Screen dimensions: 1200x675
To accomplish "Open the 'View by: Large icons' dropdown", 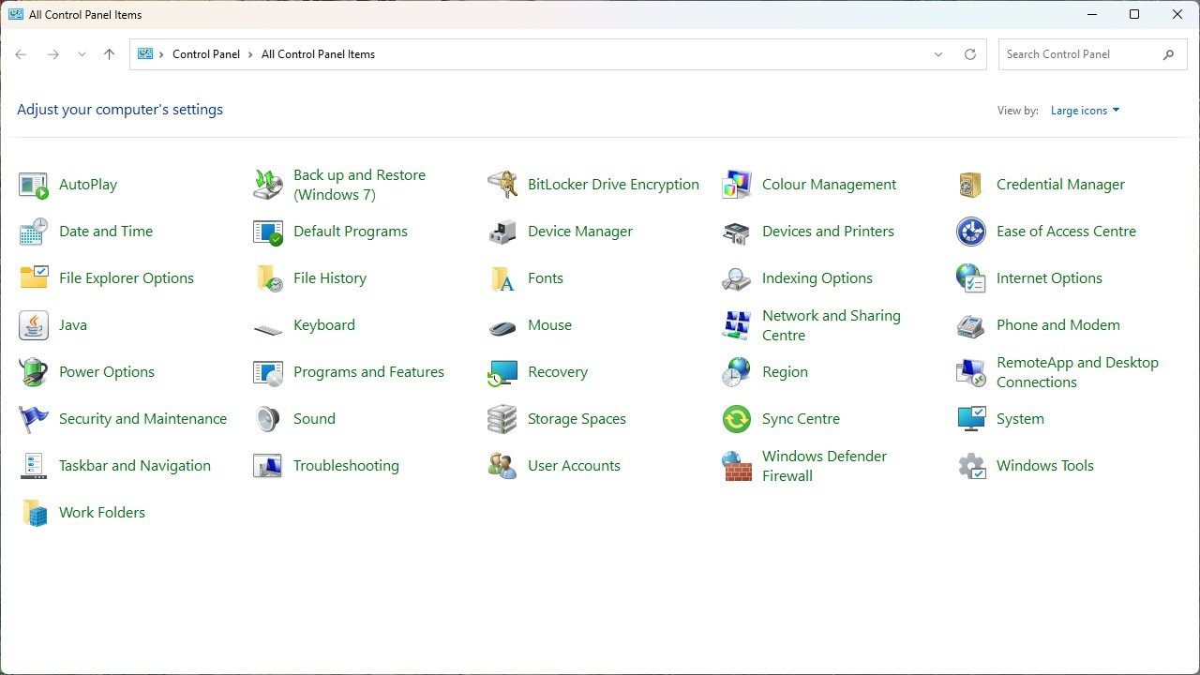I will point(1085,111).
